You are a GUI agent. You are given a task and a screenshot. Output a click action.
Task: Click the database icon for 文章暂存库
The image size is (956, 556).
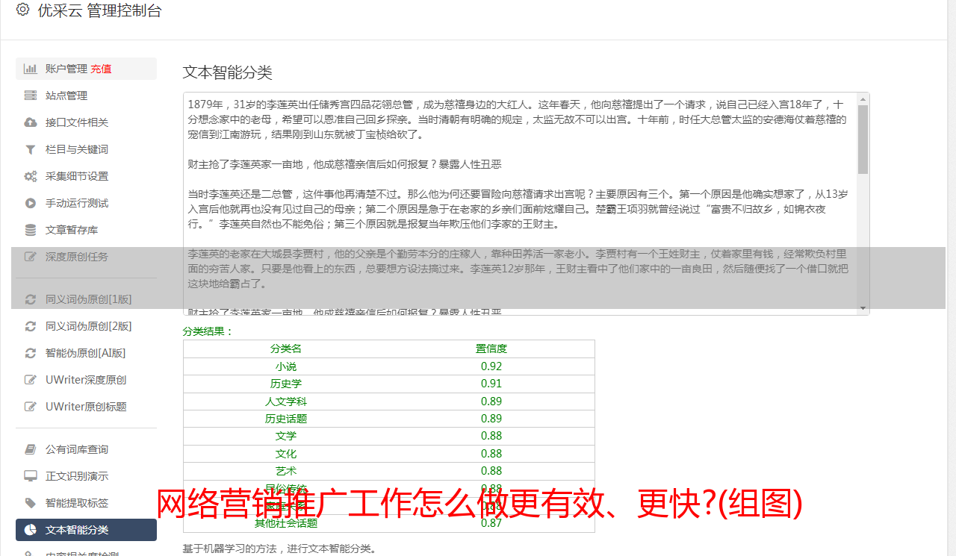(x=31, y=230)
